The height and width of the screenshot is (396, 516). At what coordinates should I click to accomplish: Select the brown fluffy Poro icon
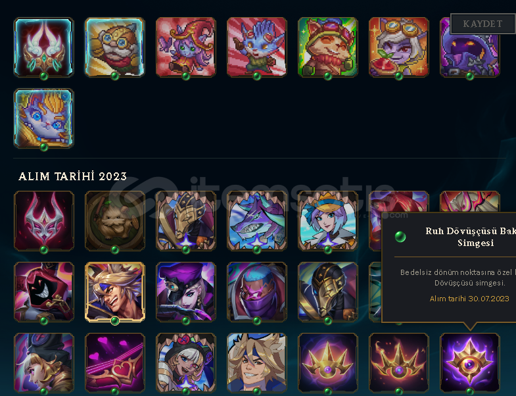click(114, 221)
